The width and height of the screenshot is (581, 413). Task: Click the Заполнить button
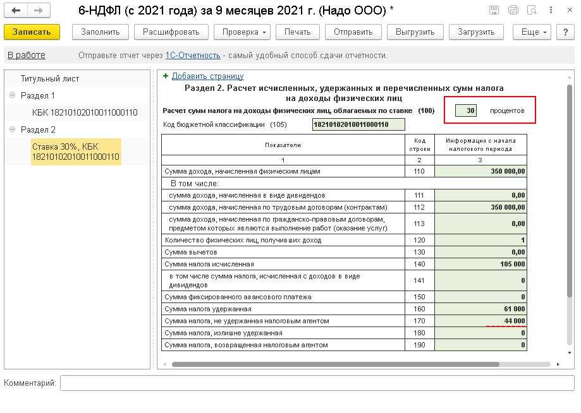101,32
